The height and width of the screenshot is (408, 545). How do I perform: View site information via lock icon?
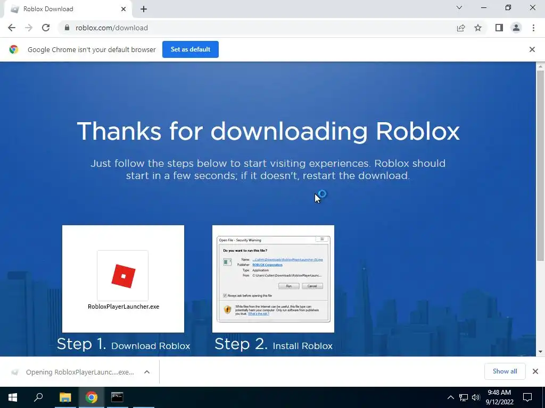click(x=67, y=28)
